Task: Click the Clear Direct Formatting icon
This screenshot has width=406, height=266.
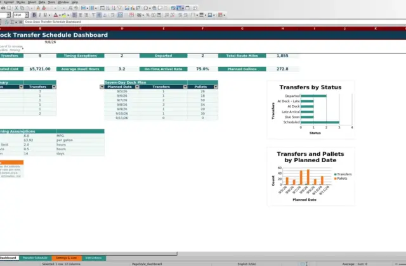Action: coord(44,8)
